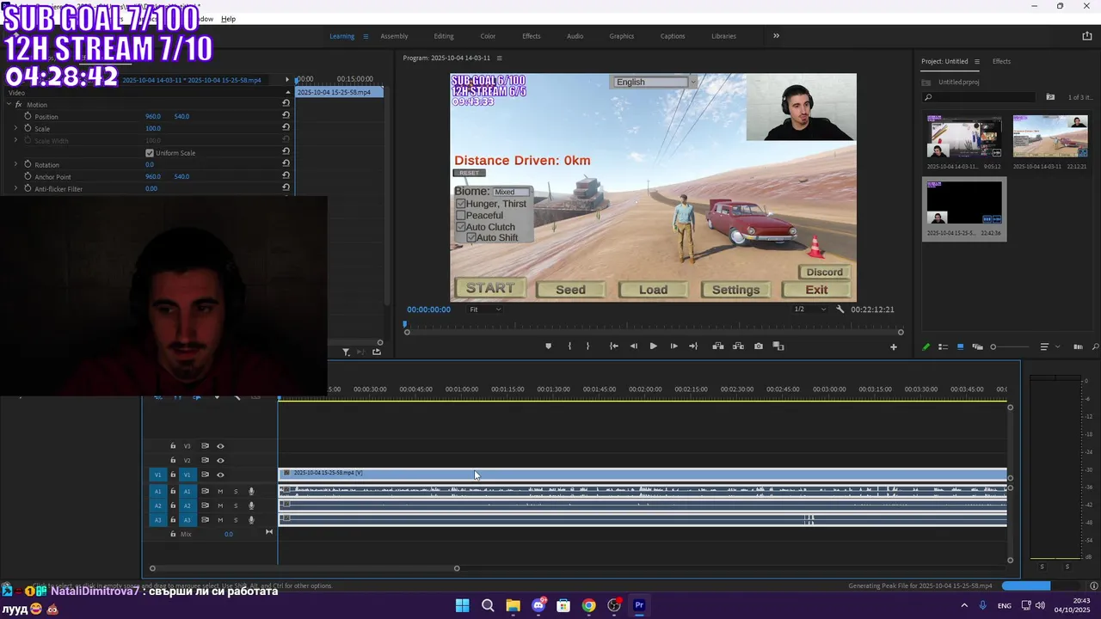Switch to the Color workspace
This screenshot has width=1101, height=619.
[x=488, y=36]
